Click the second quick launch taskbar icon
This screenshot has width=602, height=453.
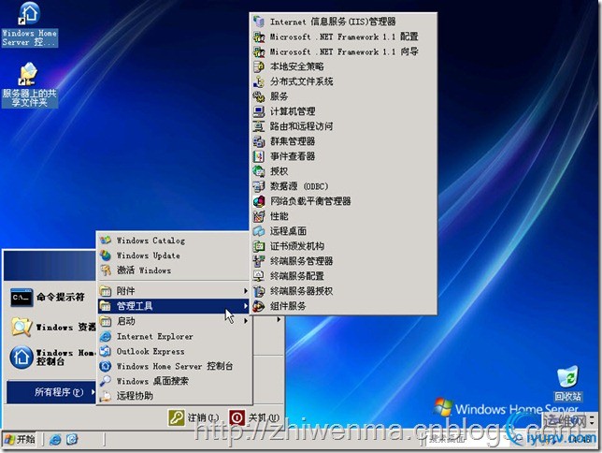click(72, 439)
